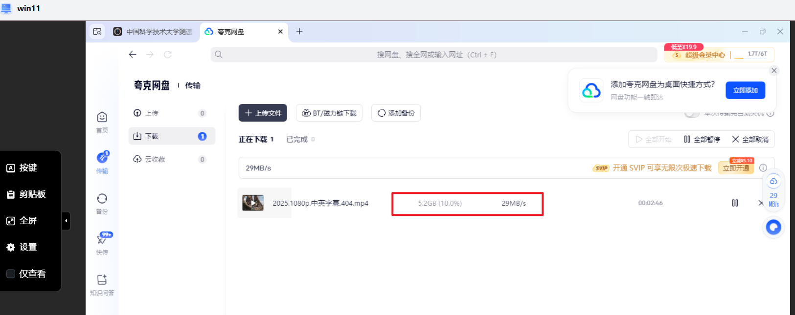This screenshot has height=315, width=795.
Task: Switch to the 中国科学技术大学测速 tab
Action: 153,31
